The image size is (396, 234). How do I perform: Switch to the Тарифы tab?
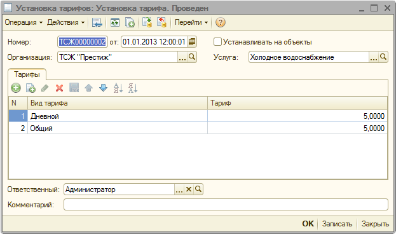point(27,74)
